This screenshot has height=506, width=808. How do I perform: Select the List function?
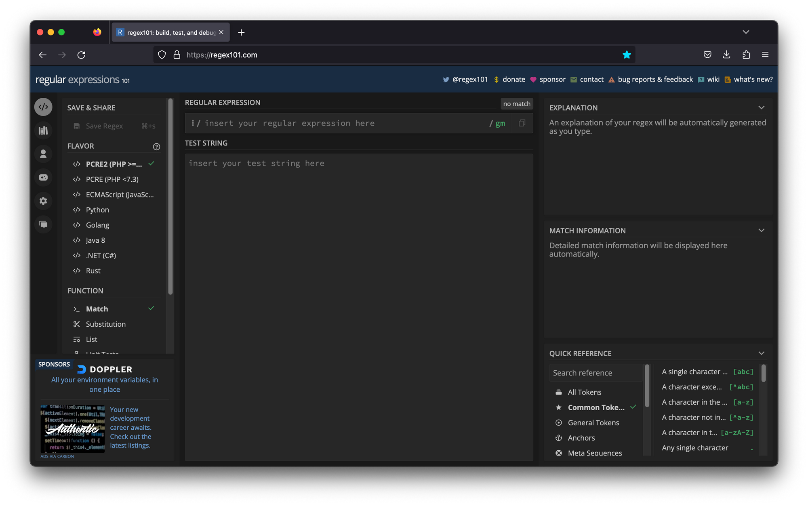coord(114,340)
